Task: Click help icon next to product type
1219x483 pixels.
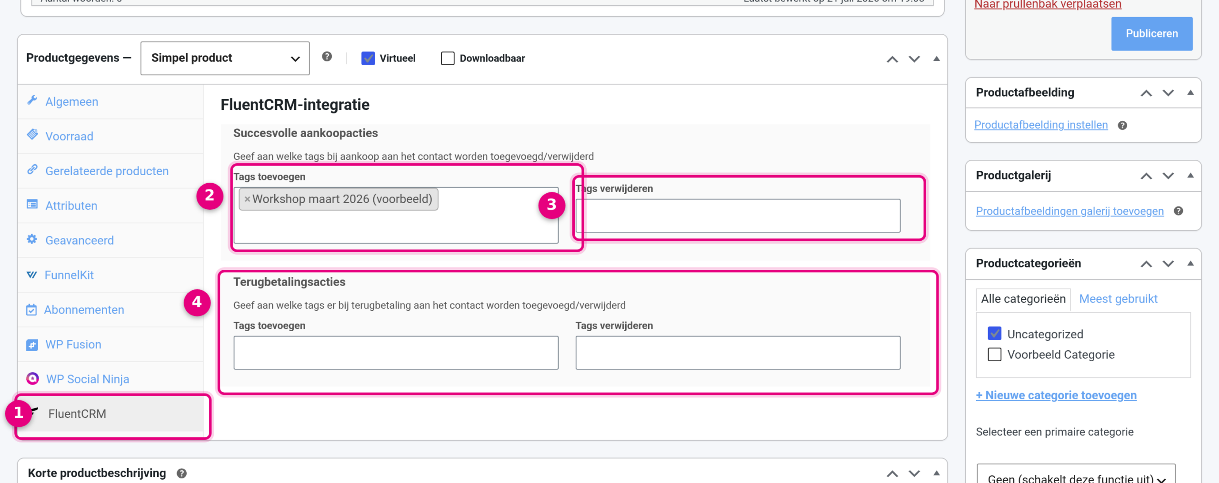Action: point(327,57)
